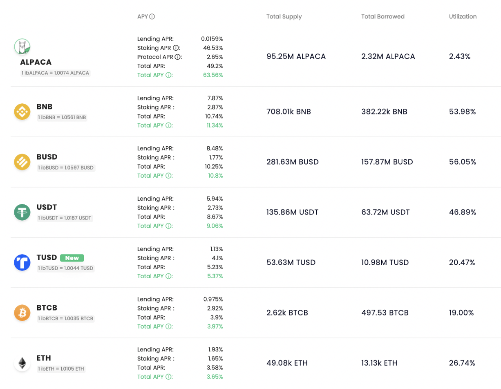Click the 46.53% ALPACA Staking APR value
This screenshot has height=389, width=501.
213,48
